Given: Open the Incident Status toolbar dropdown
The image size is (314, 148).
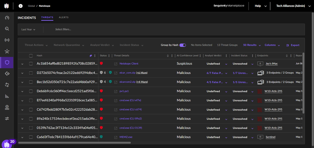Looking at the screenshot, I should pos(132,45).
